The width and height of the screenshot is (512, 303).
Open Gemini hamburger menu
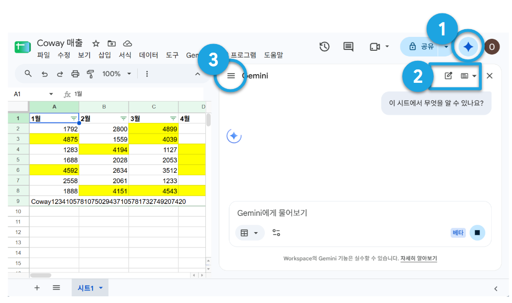pos(231,76)
